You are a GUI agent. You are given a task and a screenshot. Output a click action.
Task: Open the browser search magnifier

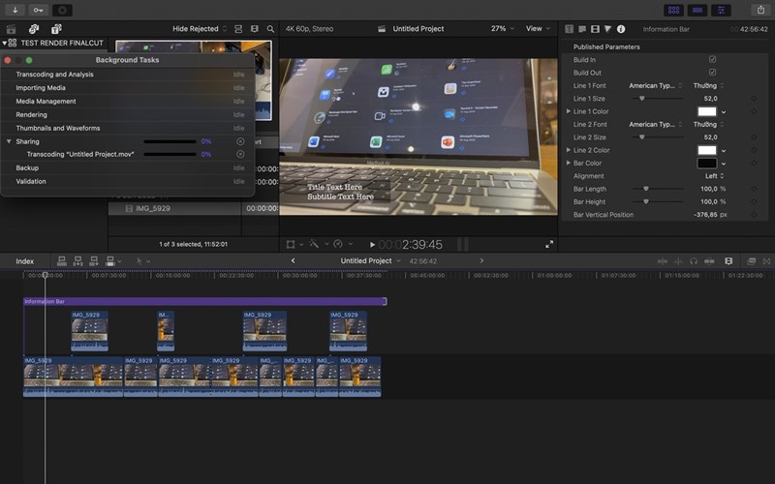point(270,29)
